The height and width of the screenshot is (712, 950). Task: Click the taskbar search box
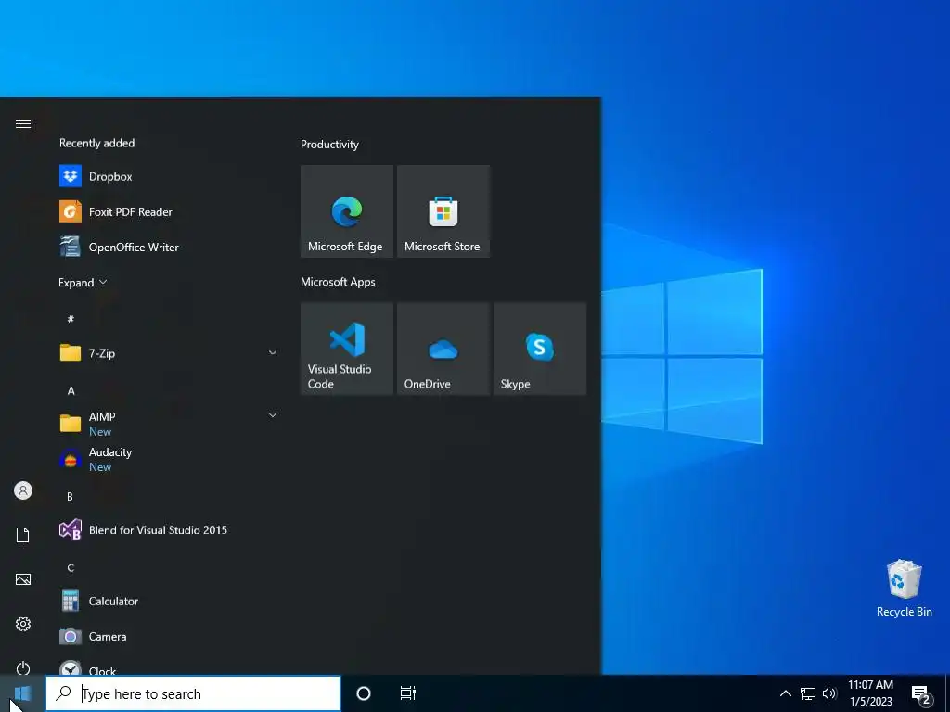coord(193,693)
